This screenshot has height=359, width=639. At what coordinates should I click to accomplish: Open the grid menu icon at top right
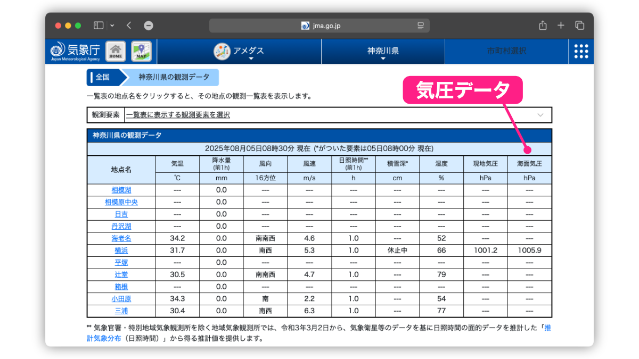pos(581,51)
